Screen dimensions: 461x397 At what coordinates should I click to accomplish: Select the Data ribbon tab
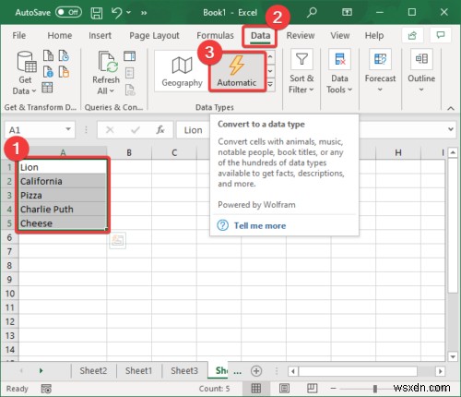point(260,36)
